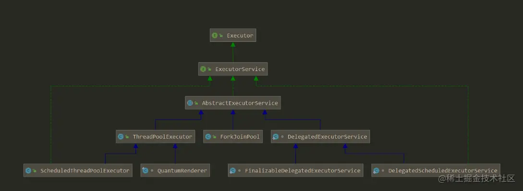Select the DelegatedExecutorService class box
This screenshot has height=191, width=523.
320,137
